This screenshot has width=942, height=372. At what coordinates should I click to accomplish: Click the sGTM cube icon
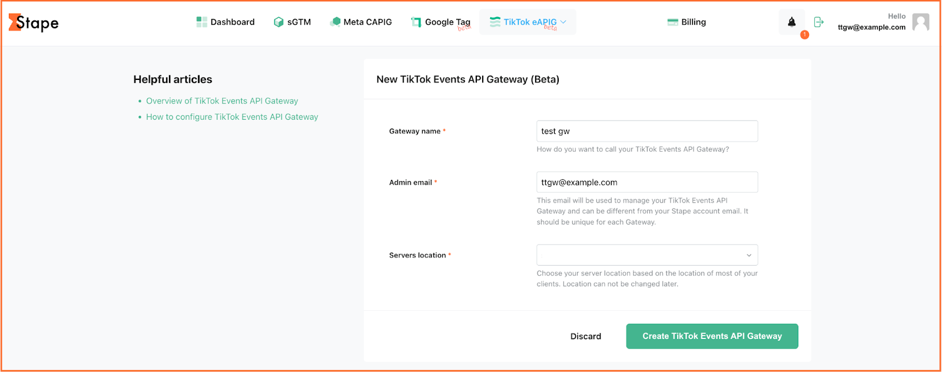278,22
